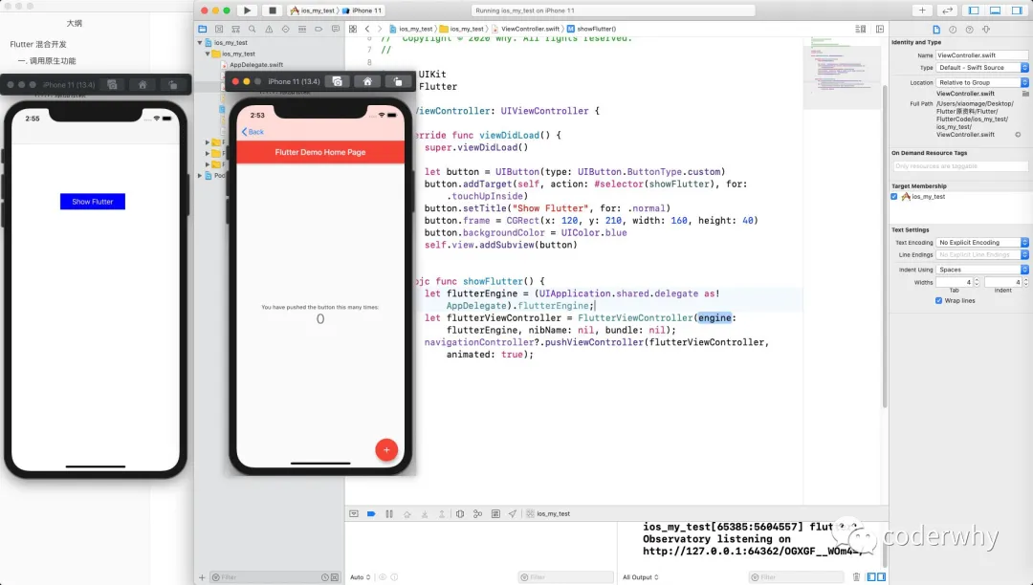
Task: Add editor on right
Action: point(880,29)
